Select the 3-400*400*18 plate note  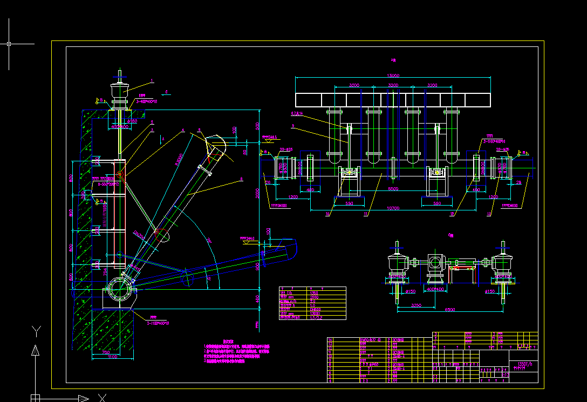click(x=146, y=101)
